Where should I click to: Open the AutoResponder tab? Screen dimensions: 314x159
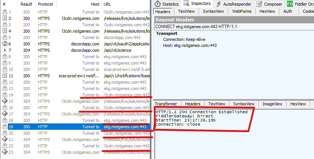coord(234,4)
